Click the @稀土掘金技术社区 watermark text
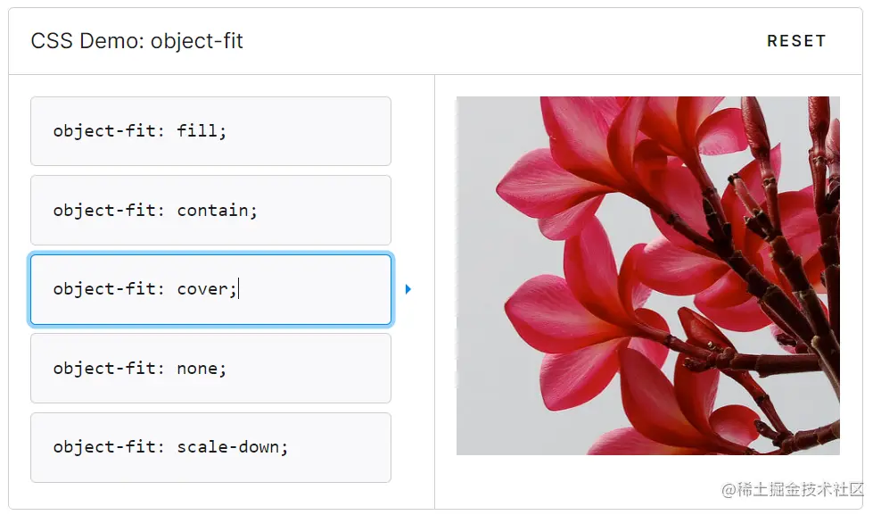 tap(792, 489)
